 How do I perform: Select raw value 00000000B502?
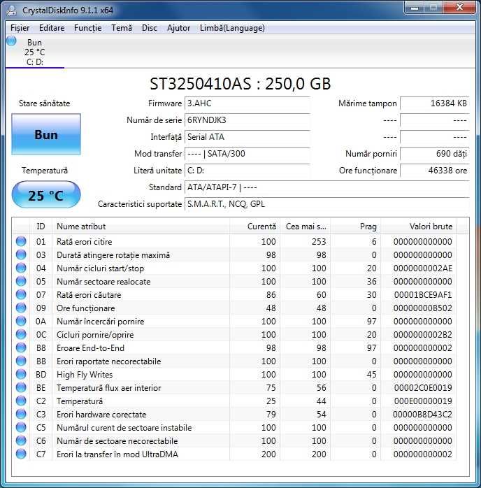(x=423, y=308)
